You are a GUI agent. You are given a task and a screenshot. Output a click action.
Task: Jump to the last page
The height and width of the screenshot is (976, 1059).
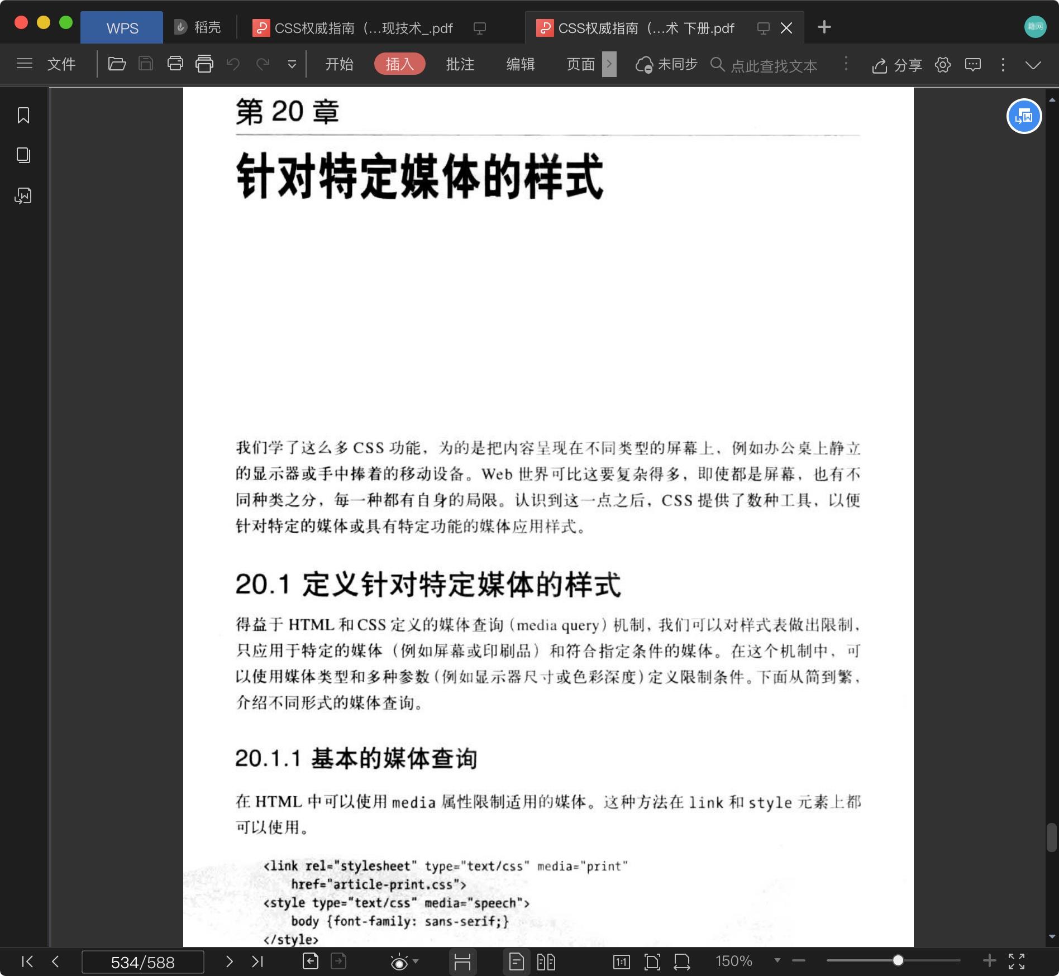257,961
